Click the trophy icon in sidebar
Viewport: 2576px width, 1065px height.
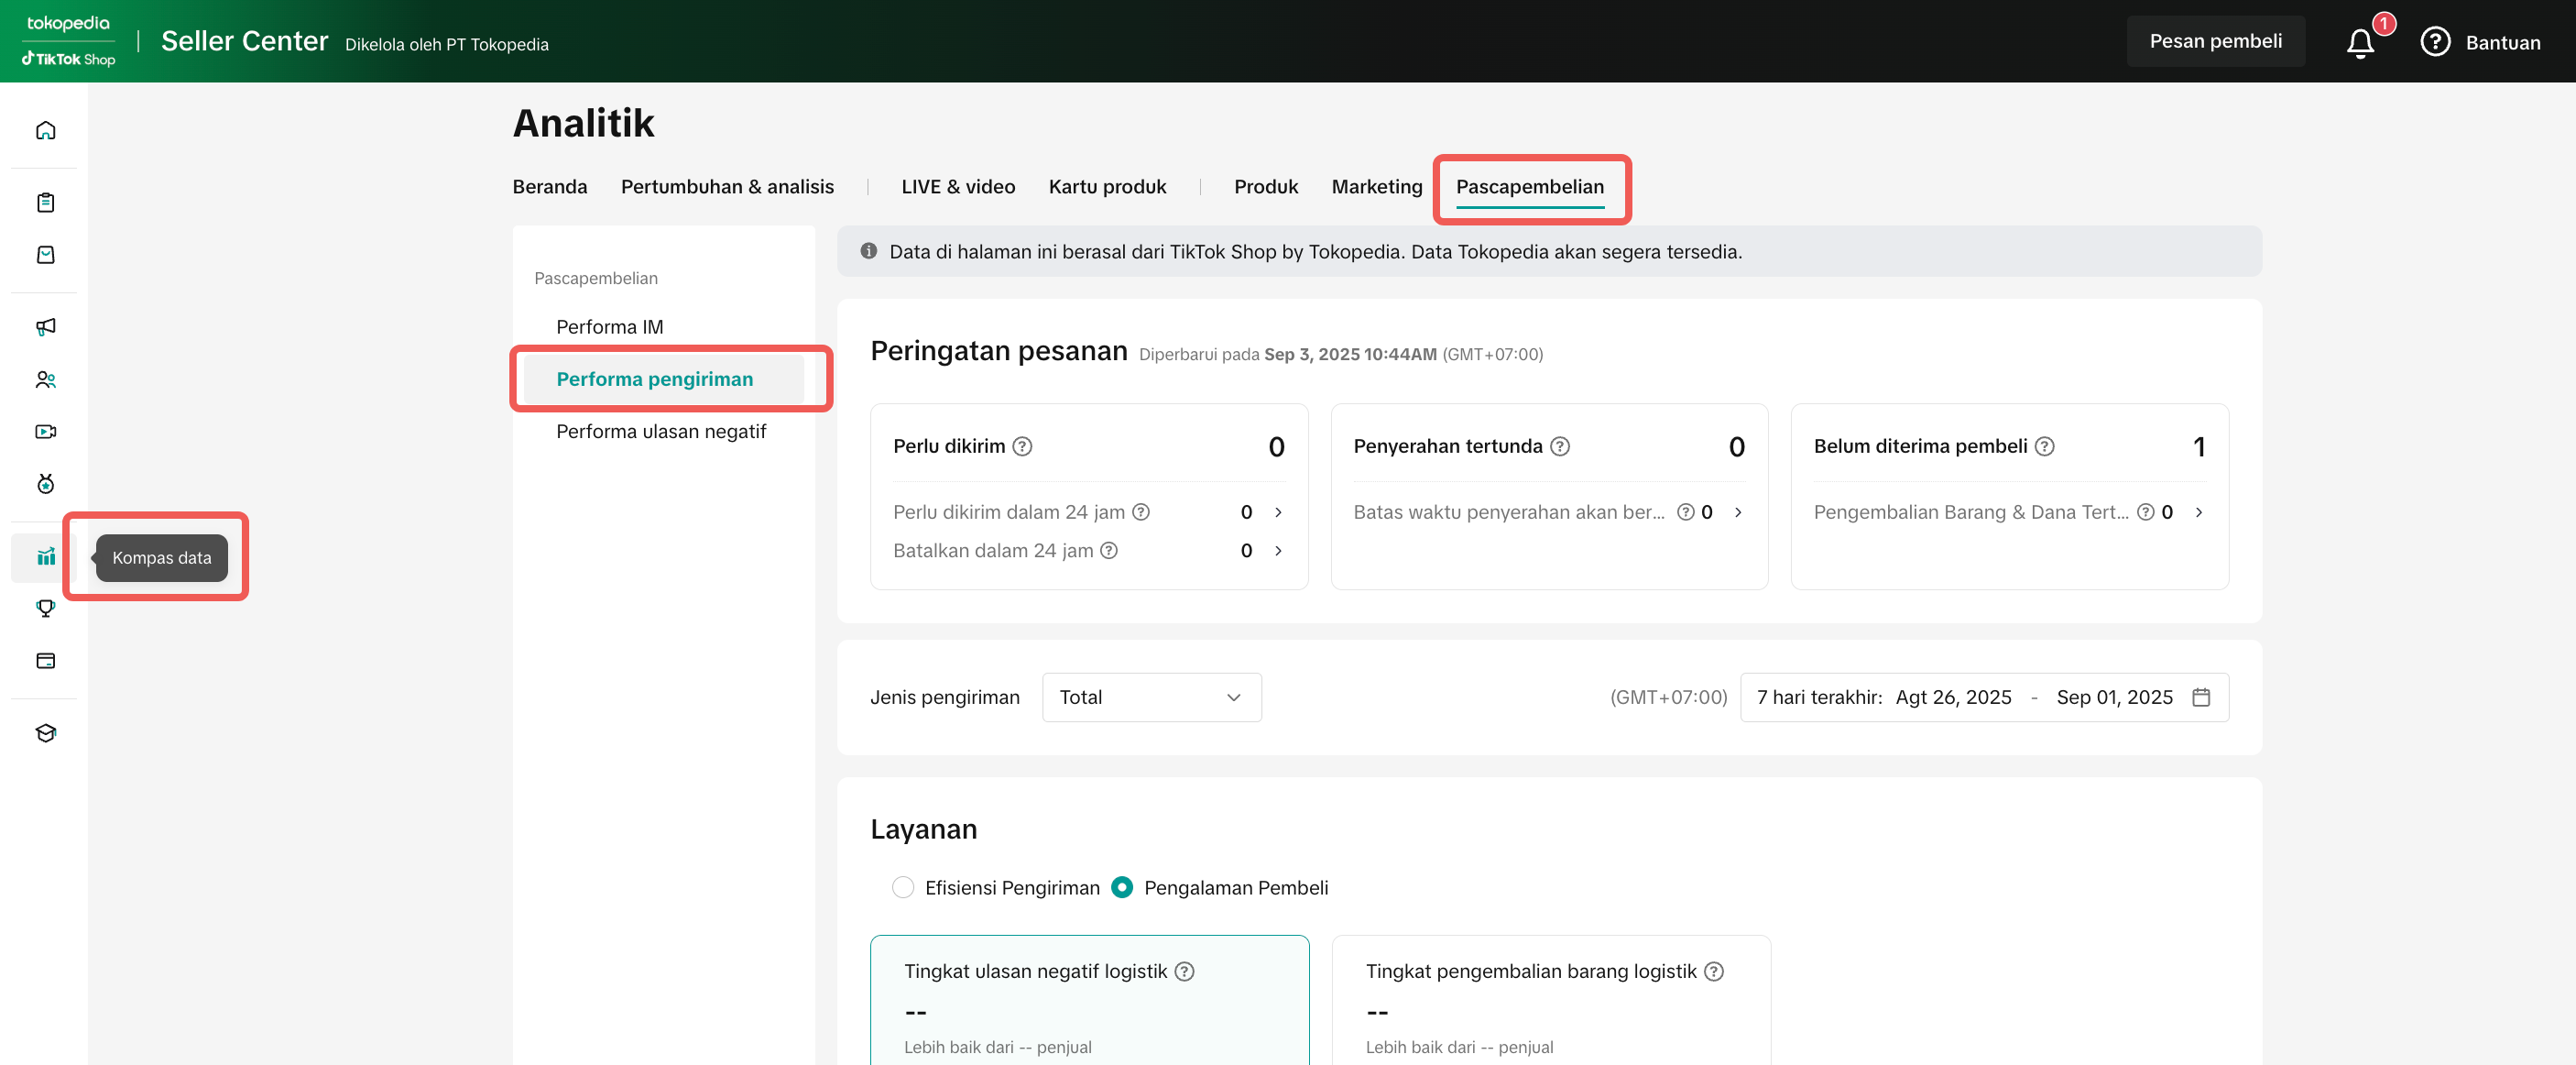(45, 608)
